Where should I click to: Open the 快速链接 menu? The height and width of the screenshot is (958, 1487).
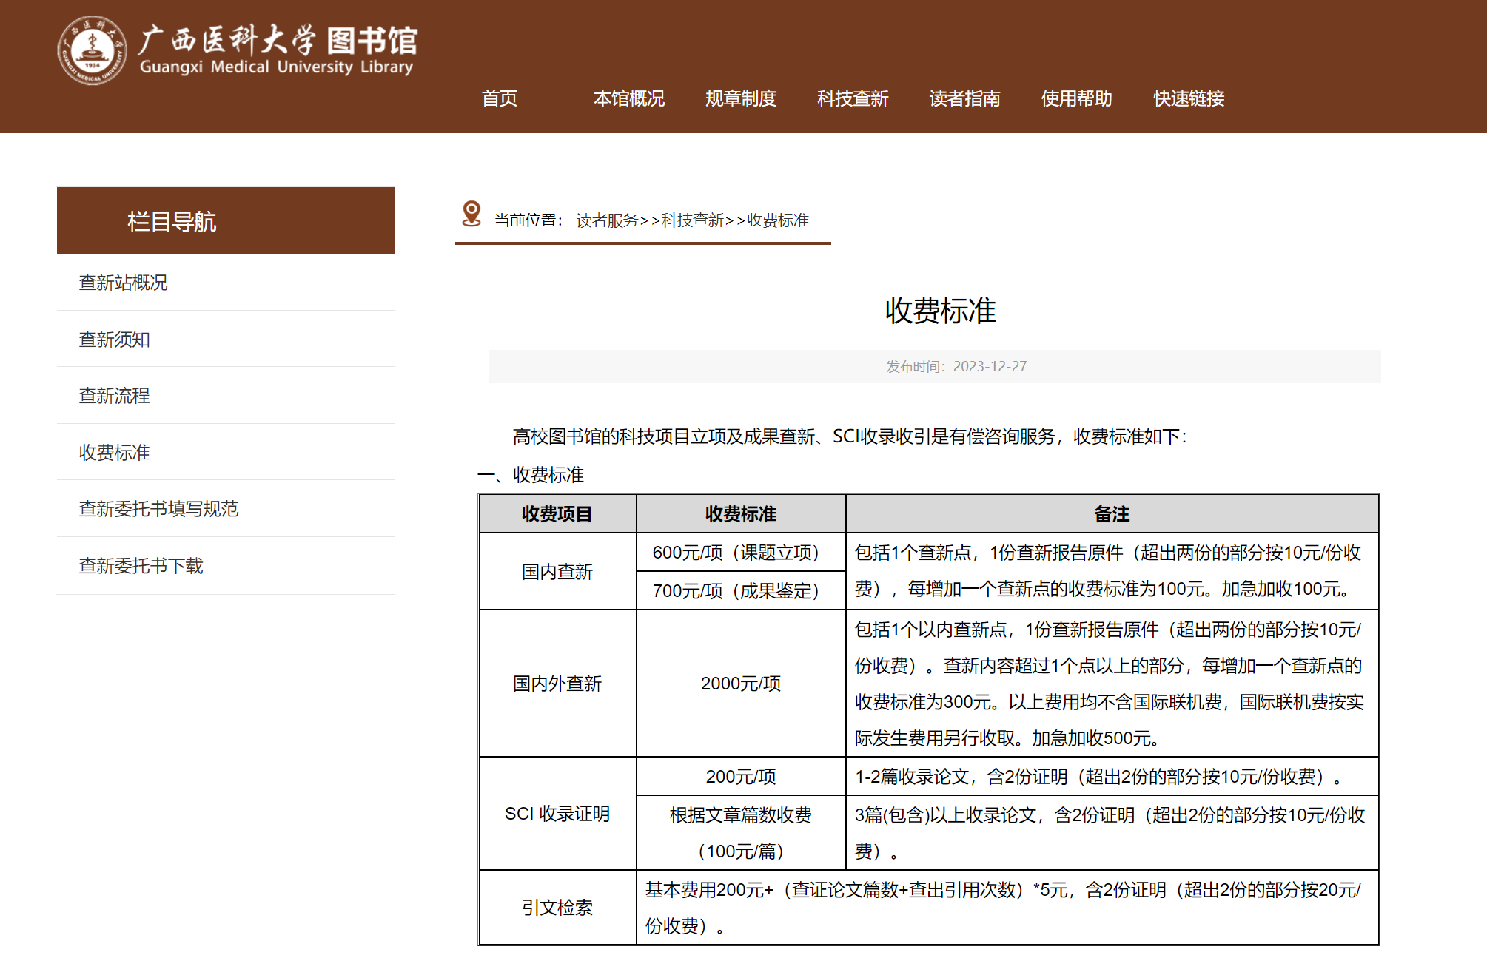pos(1189,98)
